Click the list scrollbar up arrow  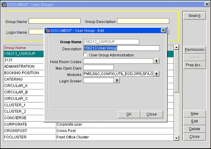click(177, 47)
